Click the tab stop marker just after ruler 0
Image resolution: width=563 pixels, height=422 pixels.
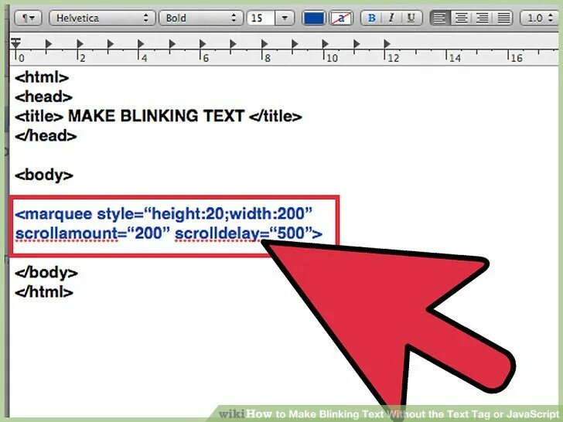pos(49,44)
